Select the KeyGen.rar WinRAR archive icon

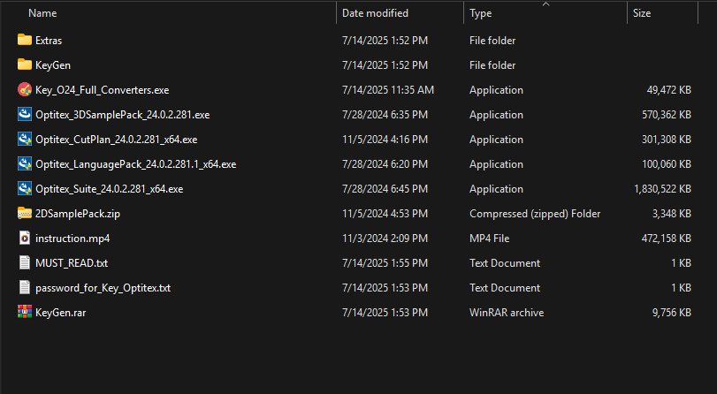coord(24,312)
